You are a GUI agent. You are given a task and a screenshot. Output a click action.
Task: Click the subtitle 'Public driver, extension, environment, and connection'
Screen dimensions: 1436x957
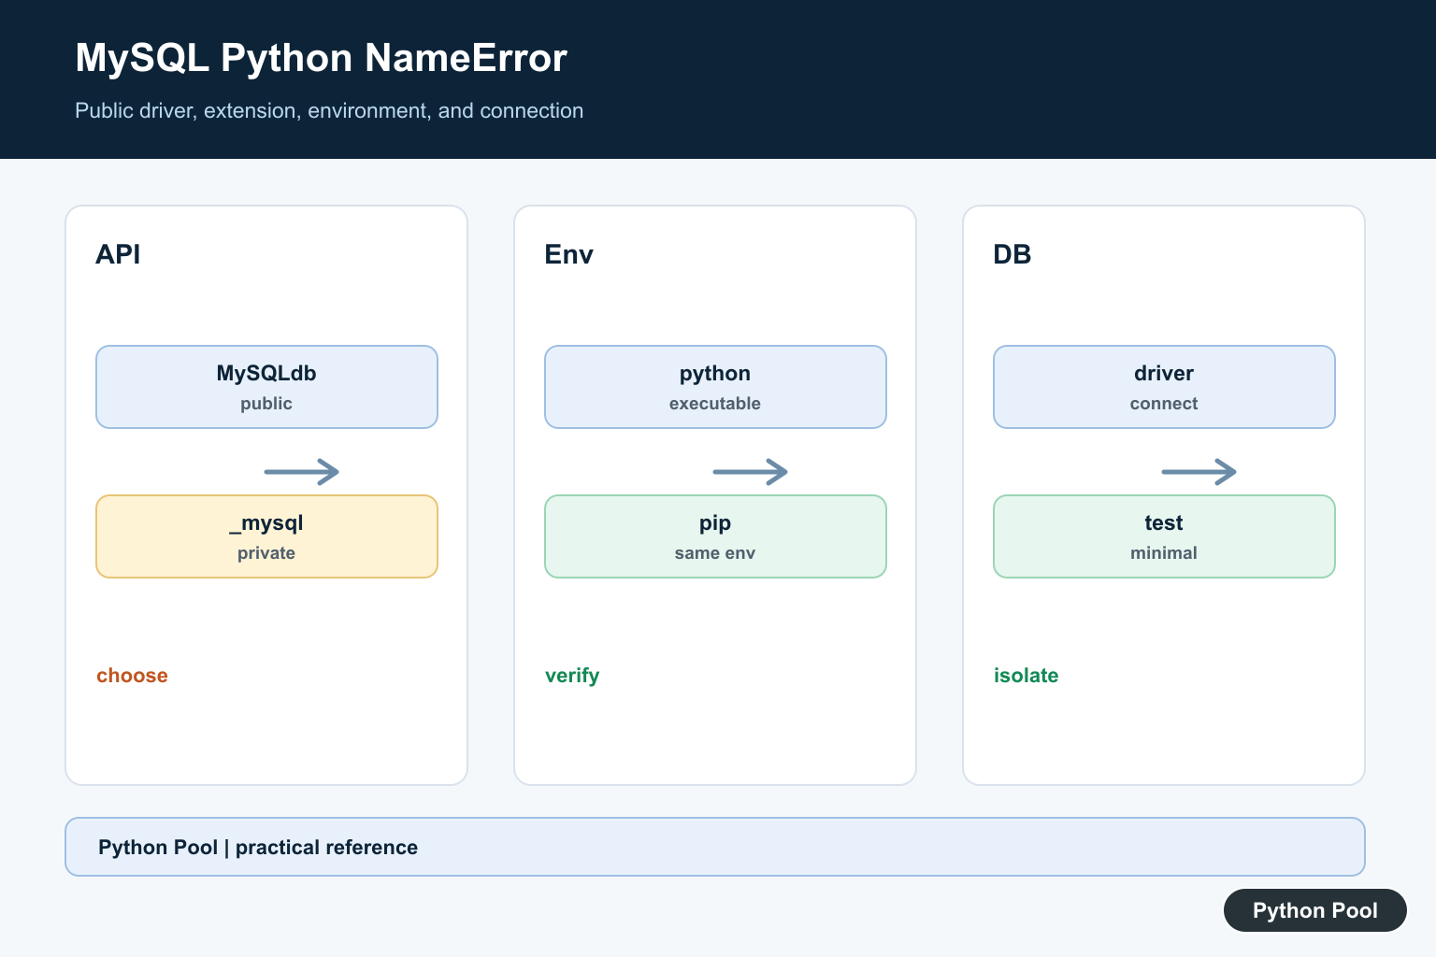tap(329, 110)
